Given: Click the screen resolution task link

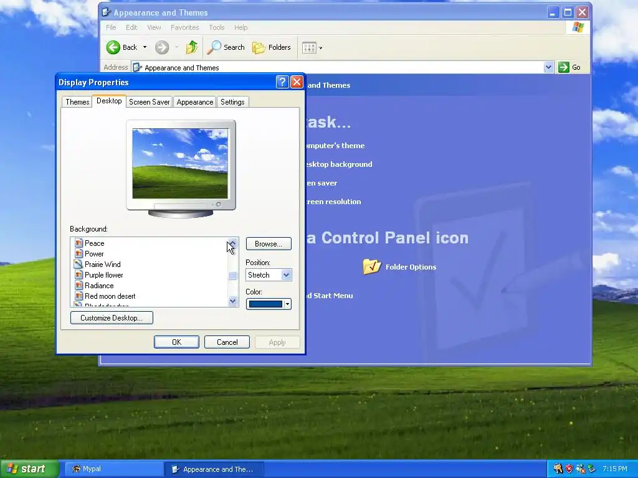Looking at the screenshot, I should pyautogui.click(x=333, y=202).
